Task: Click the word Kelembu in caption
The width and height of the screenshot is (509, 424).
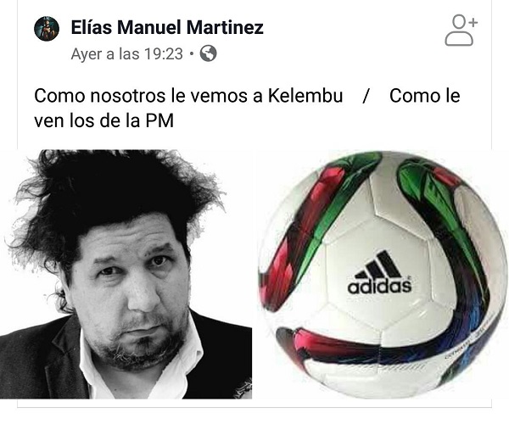Action: click(305, 96)
